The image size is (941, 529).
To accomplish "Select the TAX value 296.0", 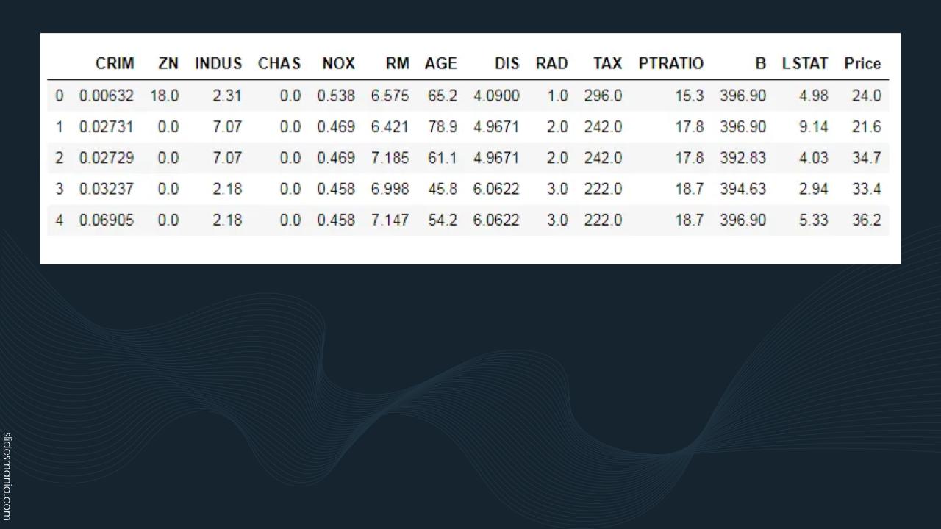I will coord(603,96).
